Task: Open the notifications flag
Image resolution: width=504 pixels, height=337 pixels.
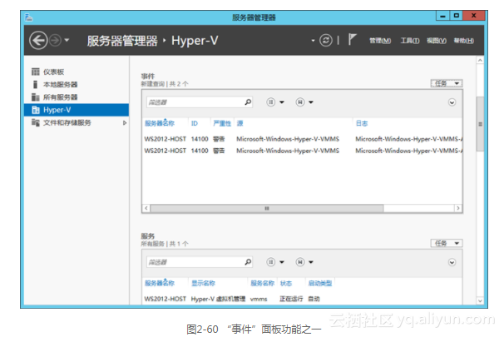Action: coord(353,40)
